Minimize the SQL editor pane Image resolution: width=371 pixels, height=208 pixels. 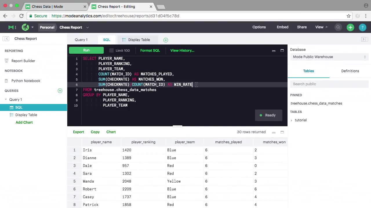coord(274,51)
